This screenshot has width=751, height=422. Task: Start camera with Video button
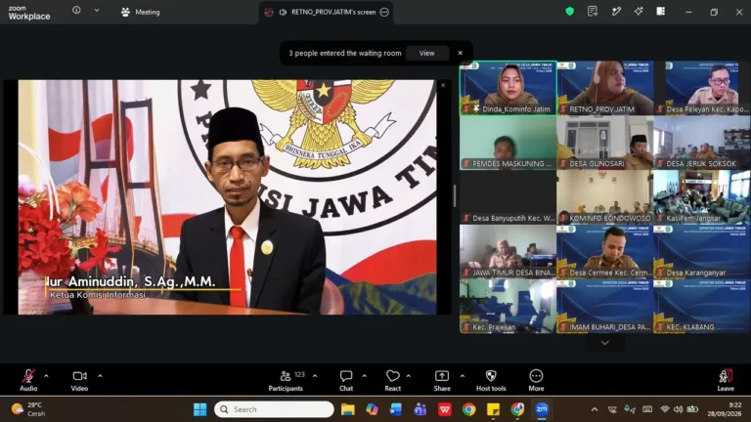(79, 380)
